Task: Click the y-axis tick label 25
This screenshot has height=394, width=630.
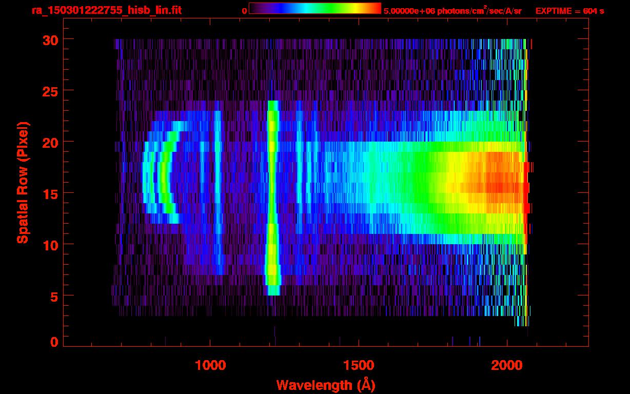Action: point(50,91)
